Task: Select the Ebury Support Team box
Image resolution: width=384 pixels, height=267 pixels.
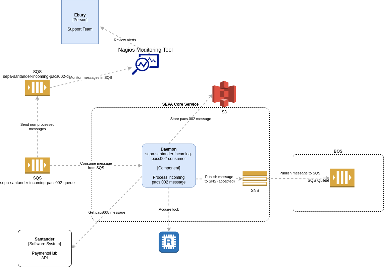Action: (x=80, y=22)
